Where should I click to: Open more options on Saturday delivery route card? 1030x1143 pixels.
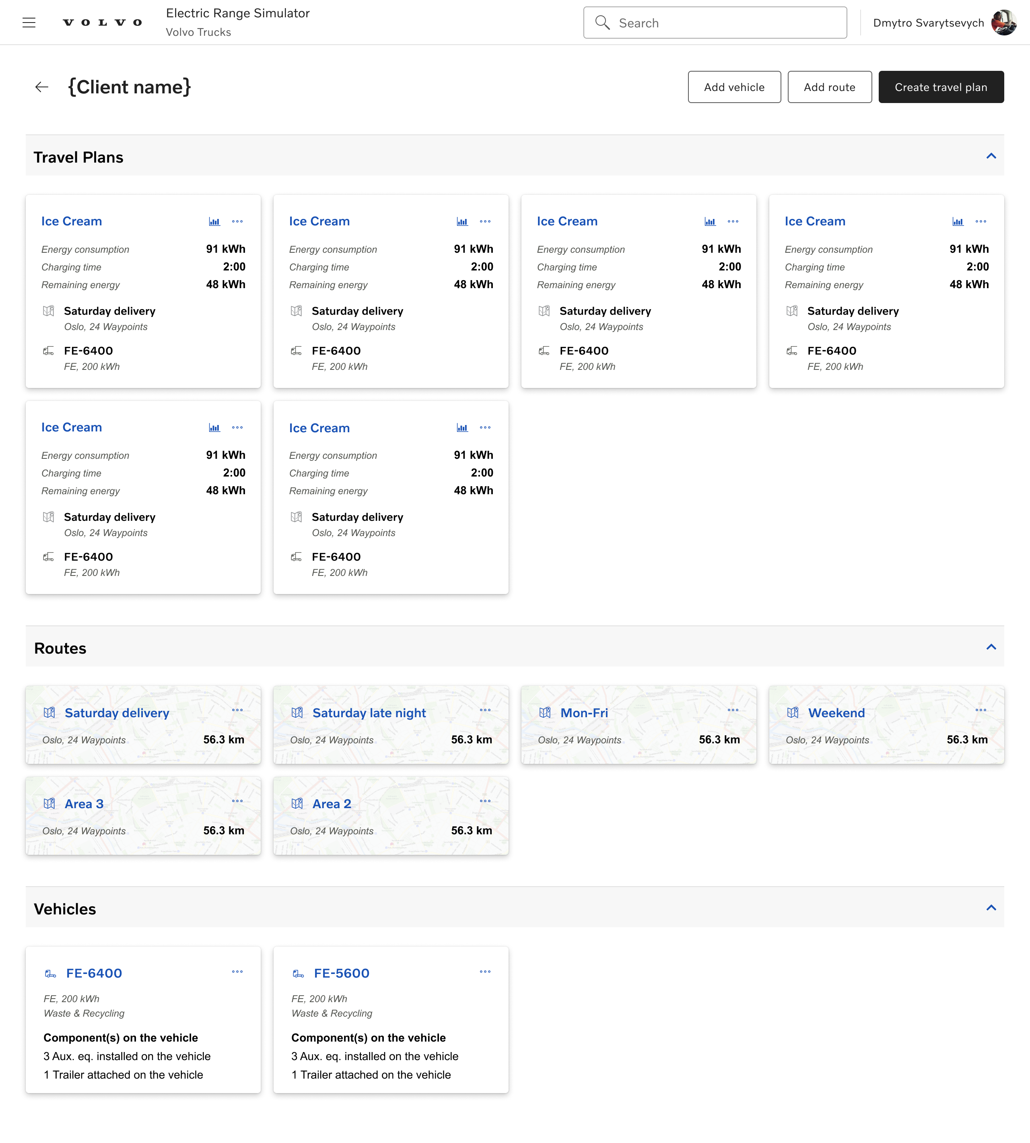tap(237, 710)
